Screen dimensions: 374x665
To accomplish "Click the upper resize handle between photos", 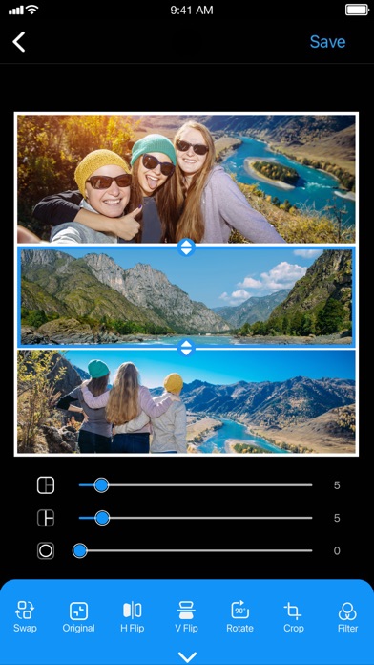I will (186, 247).
